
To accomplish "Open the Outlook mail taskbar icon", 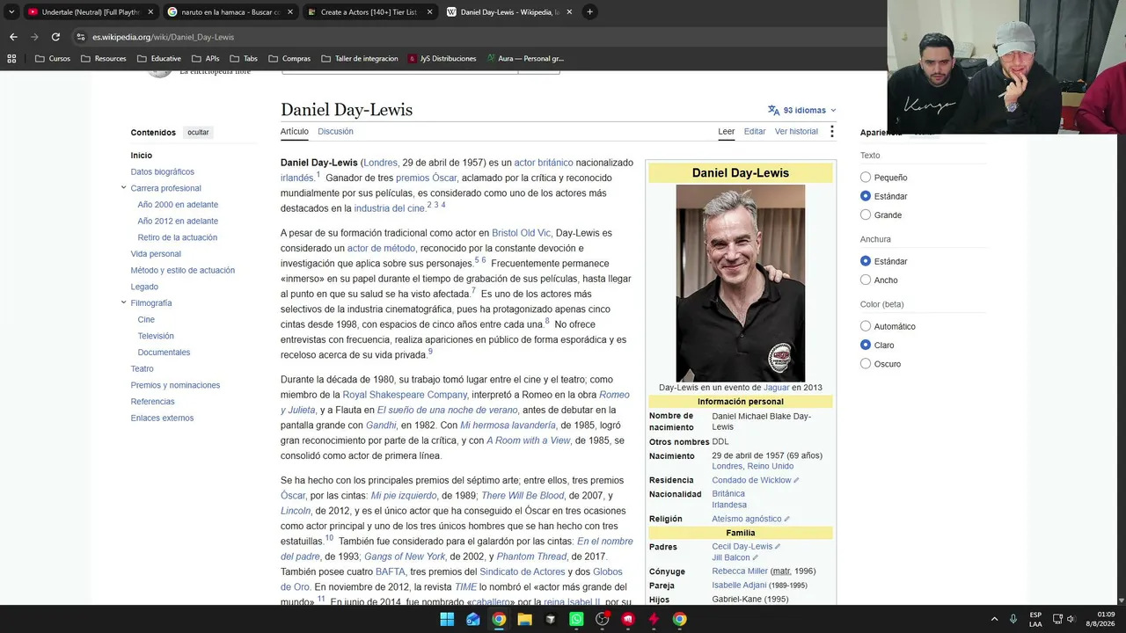I will [x=473, y=619].
